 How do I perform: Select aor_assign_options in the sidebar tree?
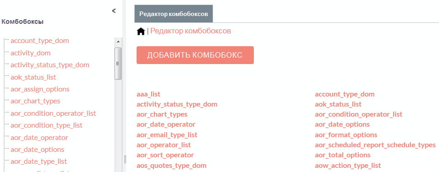coord(40,89)
